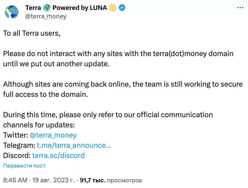Open the terra.sc/discord link
This screenshot has height=188, width=248.
pyautogui.click(x=58, y=155)
